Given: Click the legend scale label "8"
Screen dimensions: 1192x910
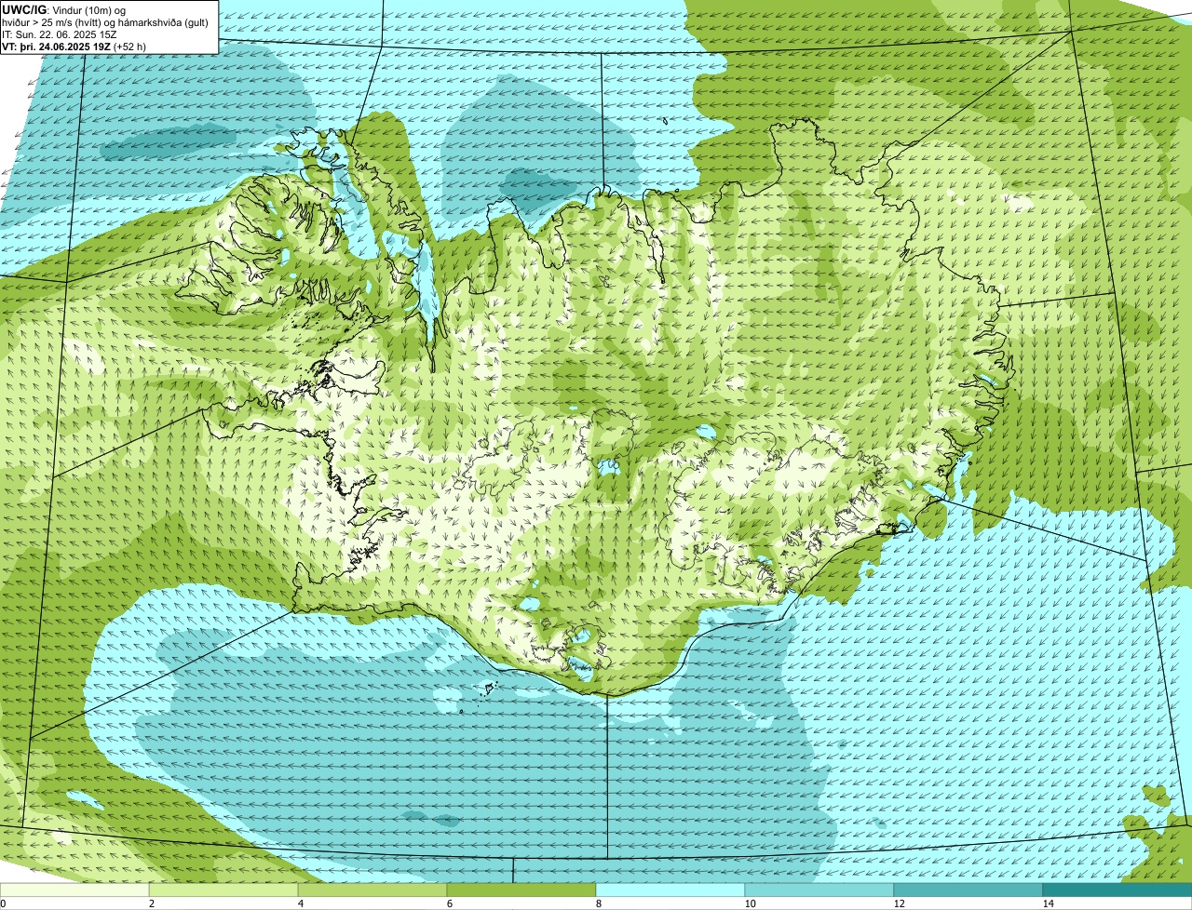Looking at the screenshot, I should click(599, 903).
